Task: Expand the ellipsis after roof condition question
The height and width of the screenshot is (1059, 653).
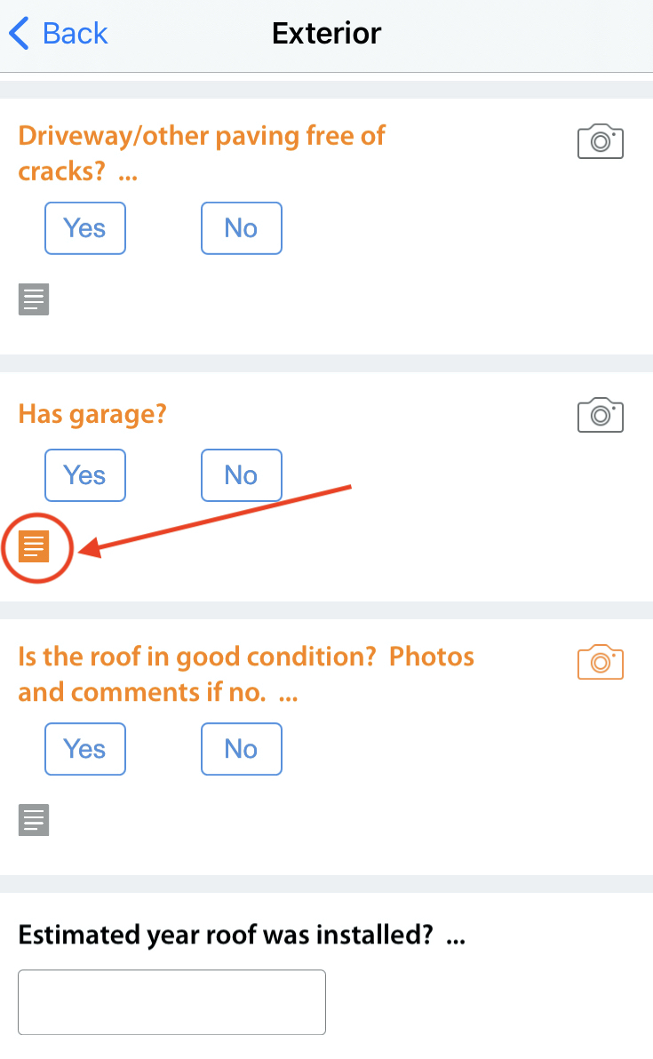Action: (x=288, y=695)
